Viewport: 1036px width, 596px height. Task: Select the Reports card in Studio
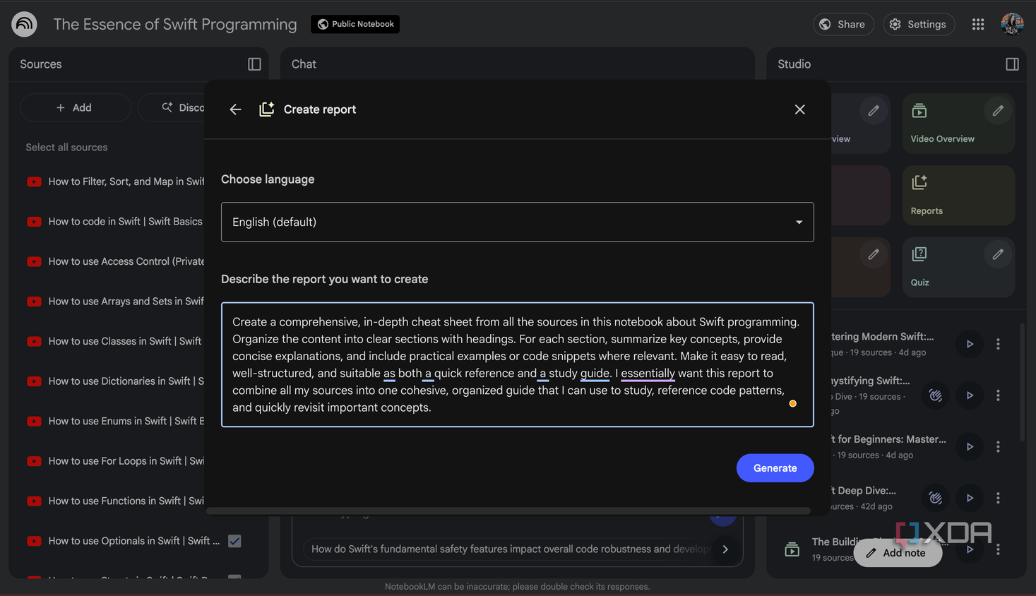pyautogui.click(x=958, y=196)
